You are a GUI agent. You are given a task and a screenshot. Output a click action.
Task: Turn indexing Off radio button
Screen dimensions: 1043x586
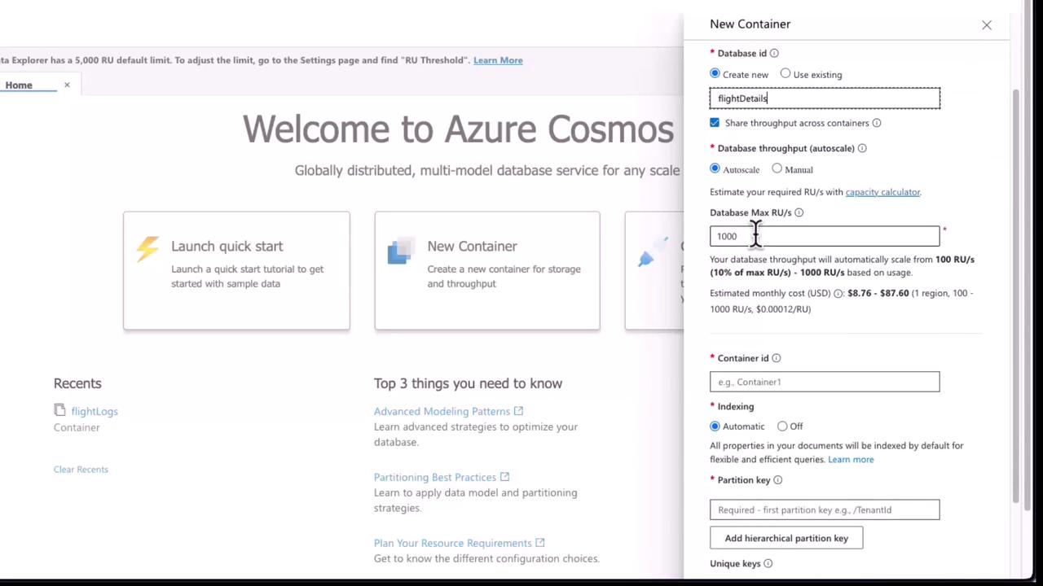pyautogui.click(x=782, y=426)
